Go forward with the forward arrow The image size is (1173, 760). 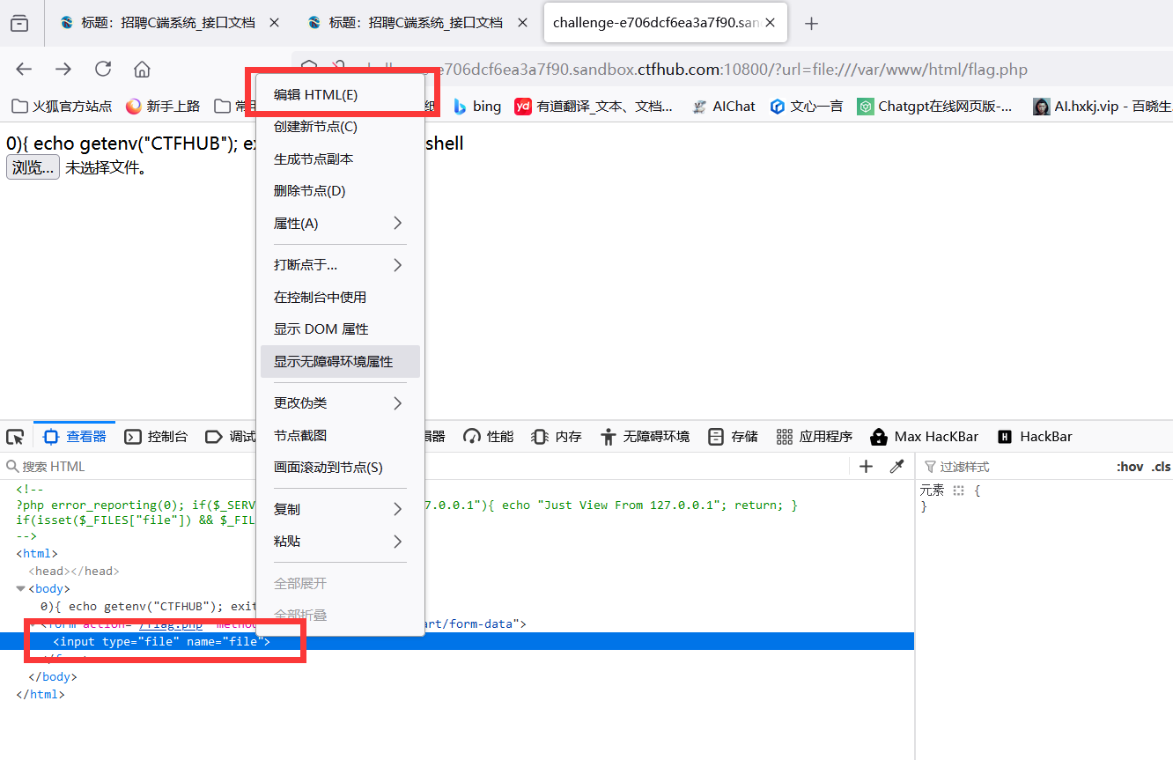63,70
